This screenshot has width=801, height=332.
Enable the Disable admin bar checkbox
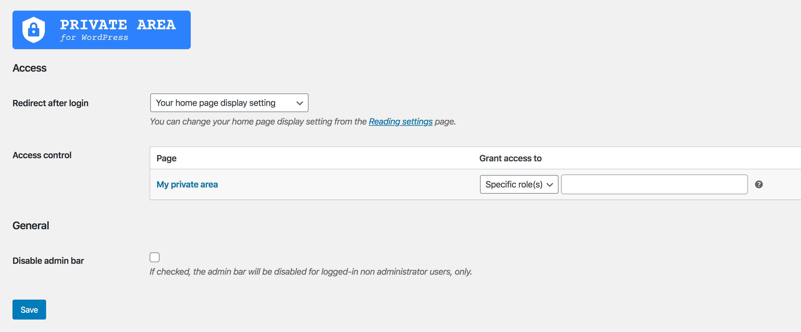click(x=155, y=257)
